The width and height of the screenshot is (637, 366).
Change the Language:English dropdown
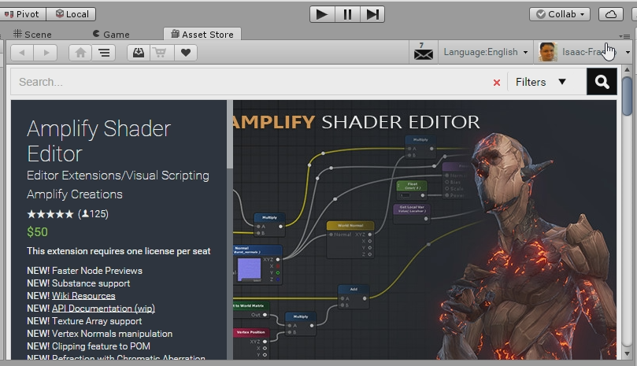coord(486,52)
